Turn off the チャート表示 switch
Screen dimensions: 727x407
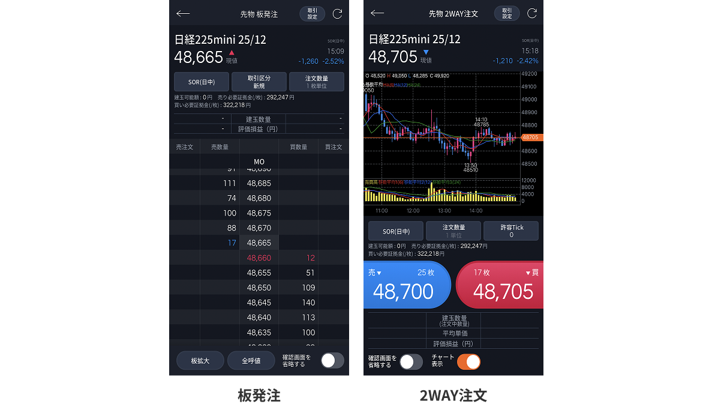pos(468,361)
